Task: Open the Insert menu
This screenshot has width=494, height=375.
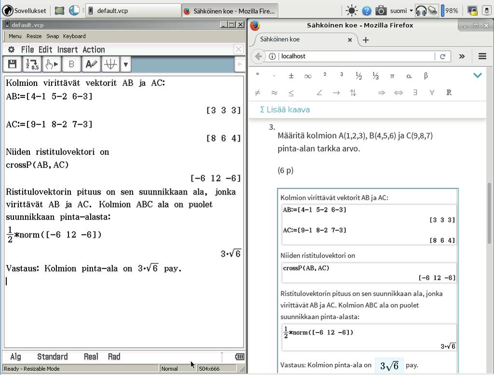Action: tap(68, 50)
